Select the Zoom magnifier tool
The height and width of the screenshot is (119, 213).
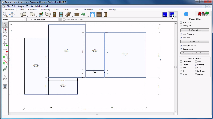5,14
